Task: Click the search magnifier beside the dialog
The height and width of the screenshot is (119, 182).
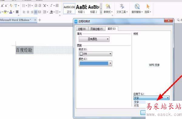Action: pos(178,20)
